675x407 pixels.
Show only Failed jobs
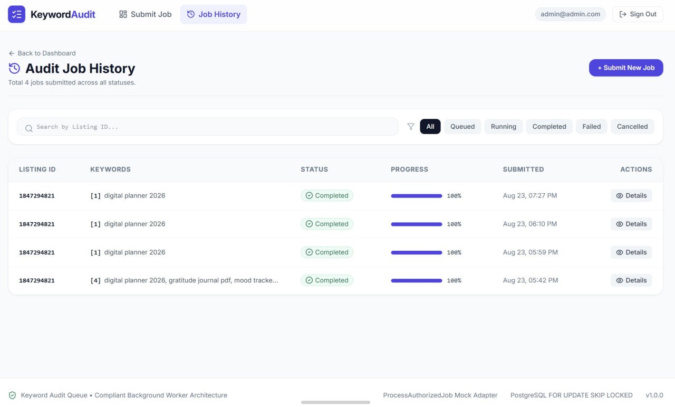[591, 127]
